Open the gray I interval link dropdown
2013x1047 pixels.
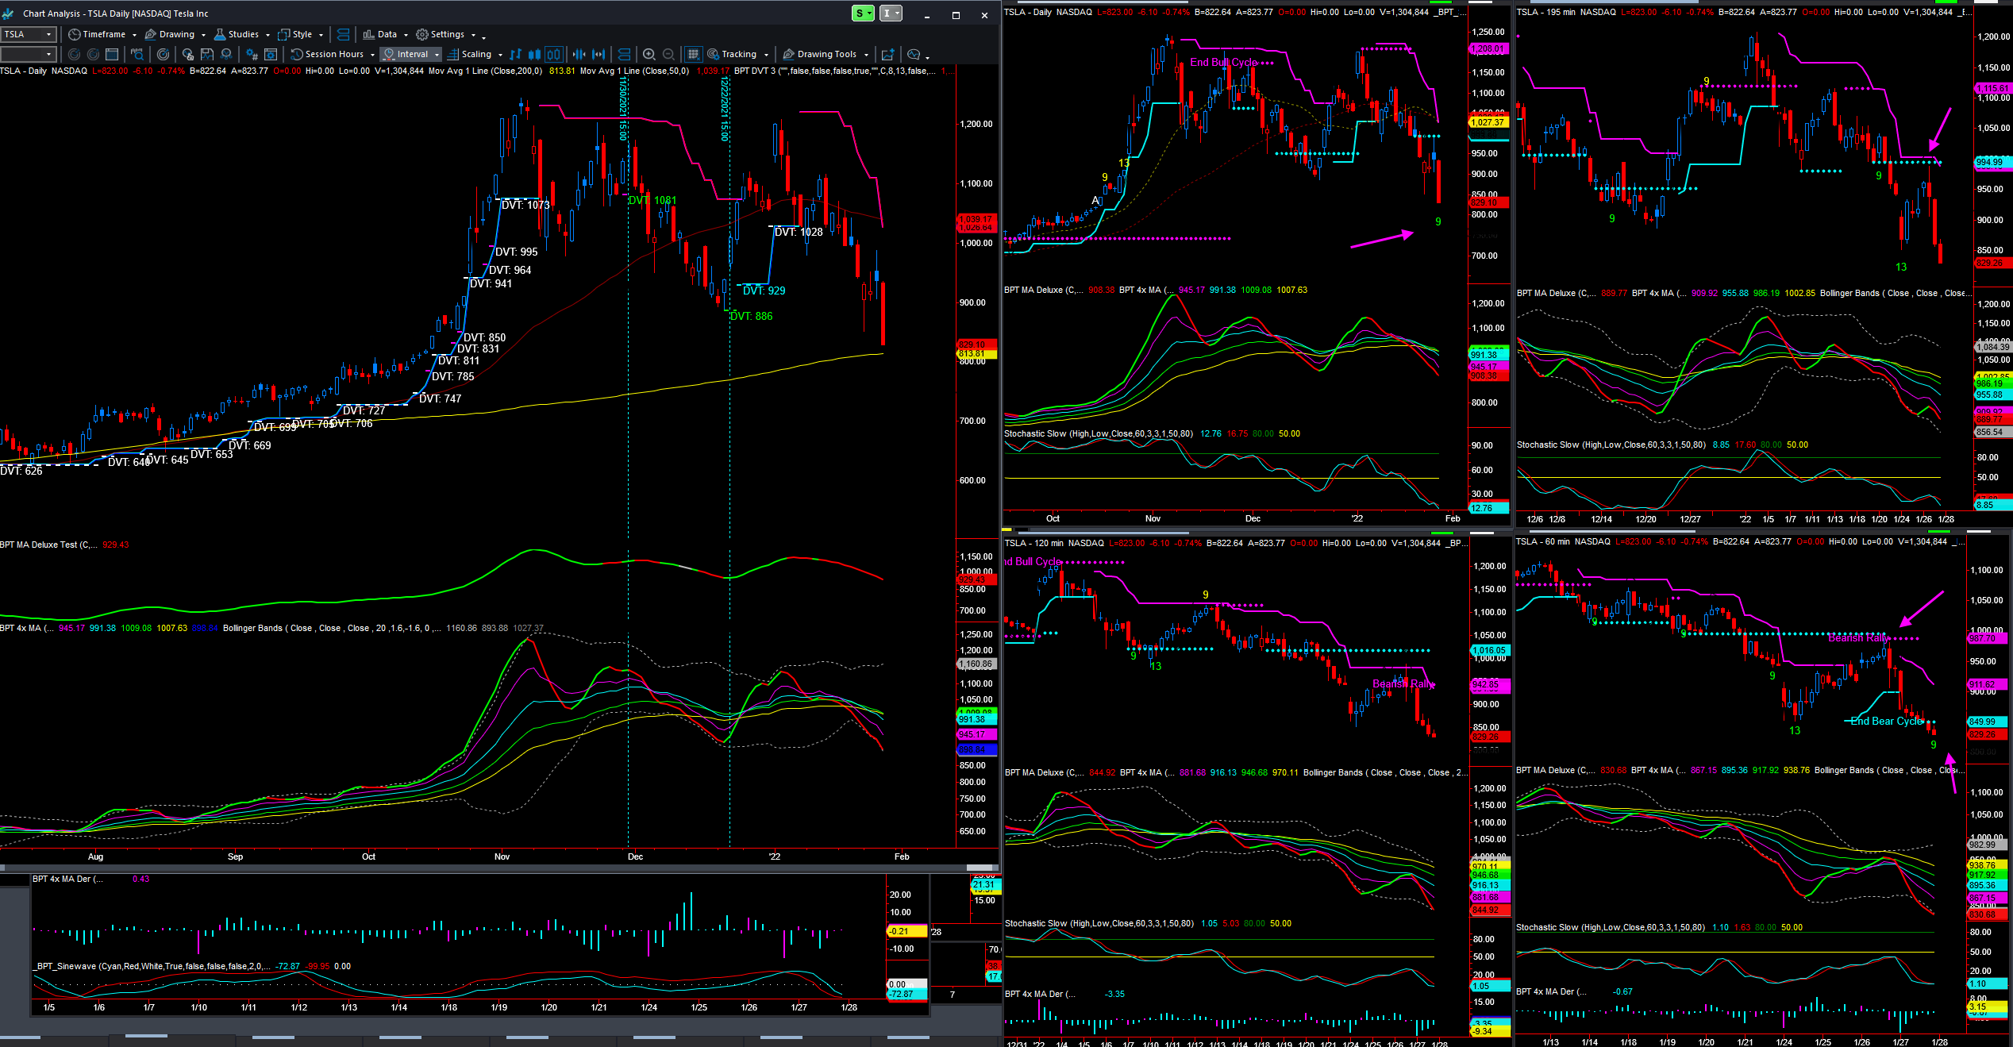pos(891,13)
